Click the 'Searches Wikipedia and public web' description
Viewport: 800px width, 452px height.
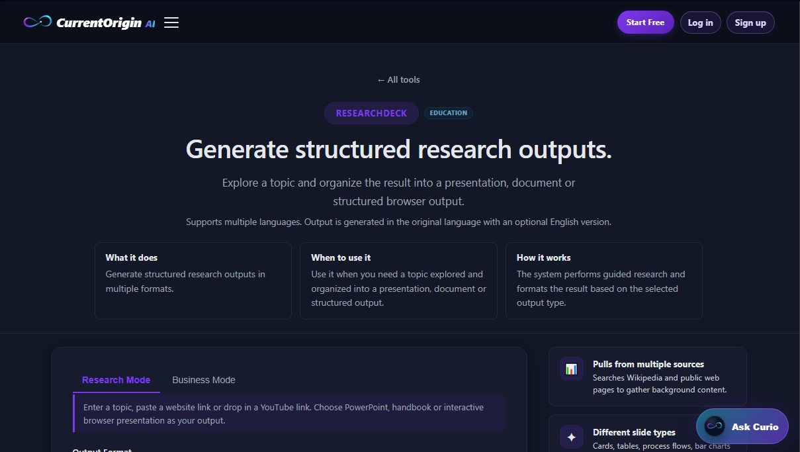click(x=660, y=384)
